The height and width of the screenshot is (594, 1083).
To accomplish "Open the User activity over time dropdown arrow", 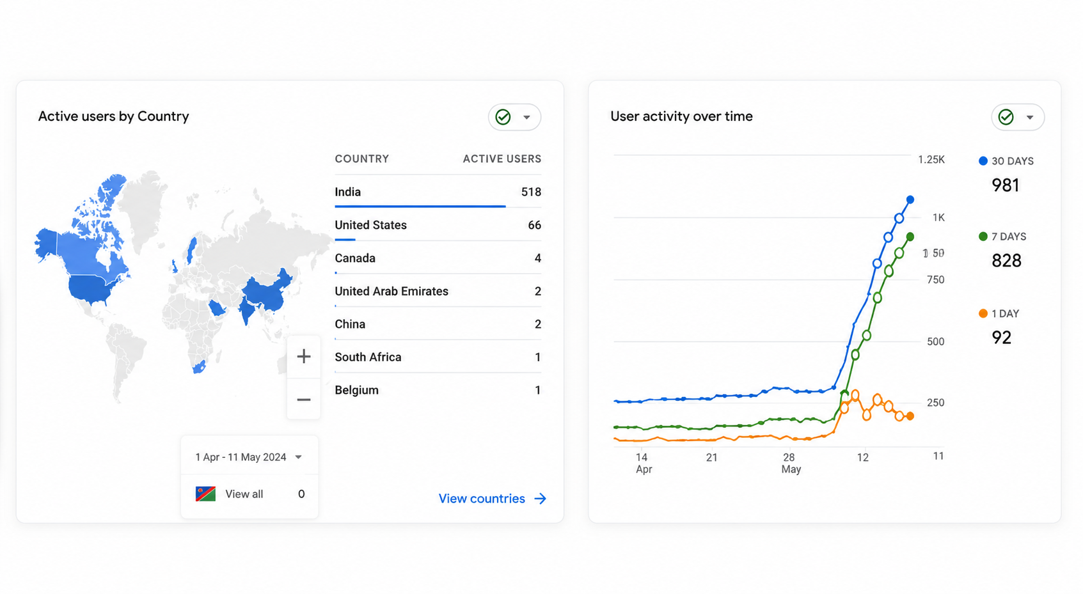I will click(1030, 117).
